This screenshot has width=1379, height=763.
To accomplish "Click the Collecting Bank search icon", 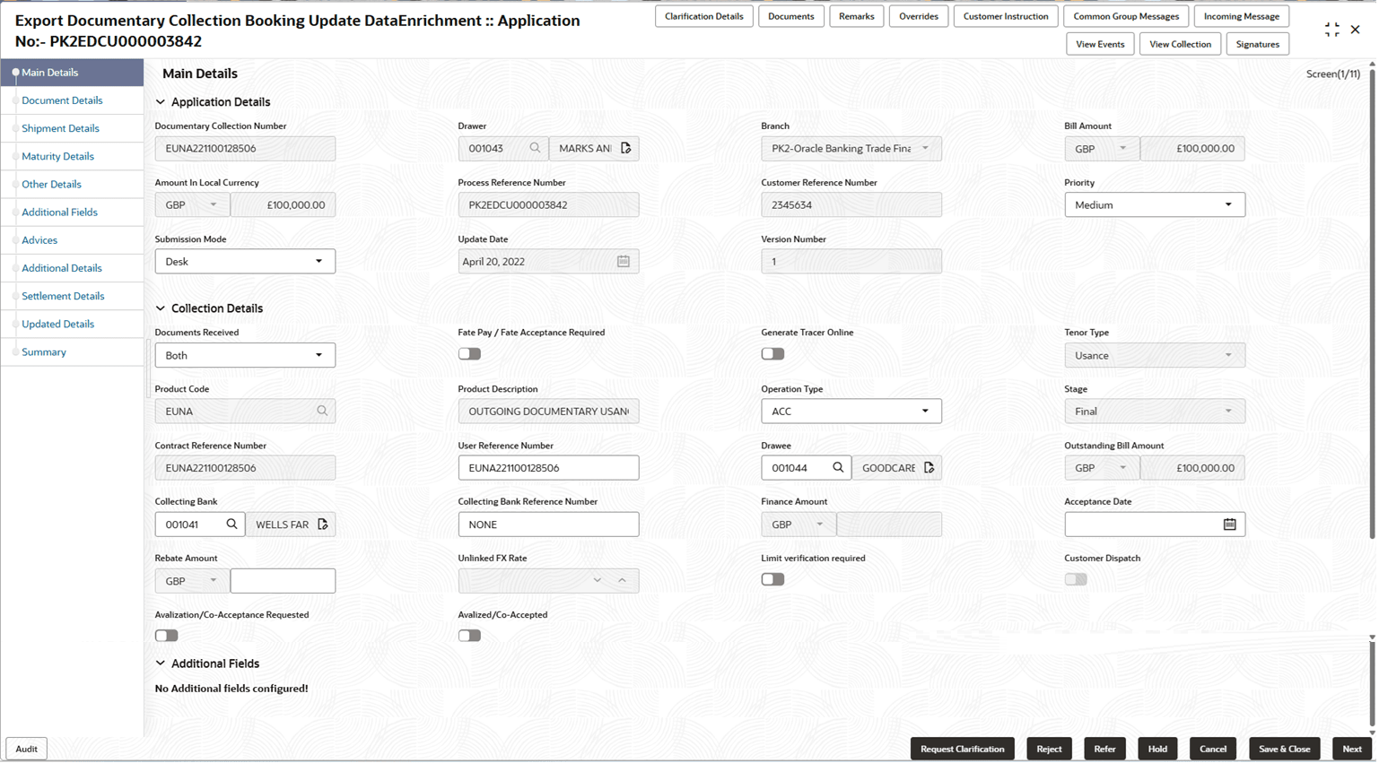I will (x=231, y=524).
